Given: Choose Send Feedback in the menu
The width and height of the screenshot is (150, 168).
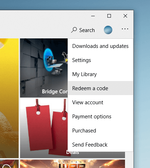Looking at the screenshot, I should click(100, 145).
